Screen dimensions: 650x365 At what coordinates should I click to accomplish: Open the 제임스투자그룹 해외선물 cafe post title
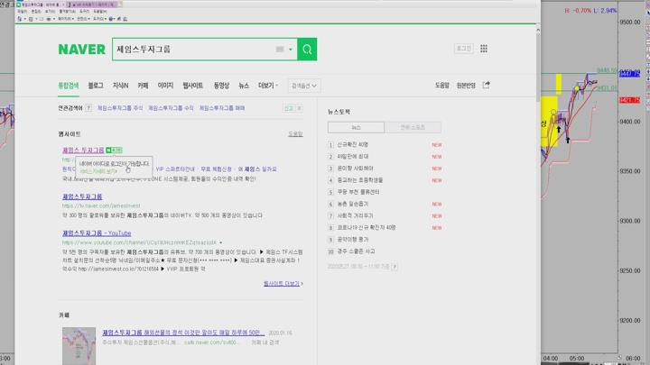(183, 333)
